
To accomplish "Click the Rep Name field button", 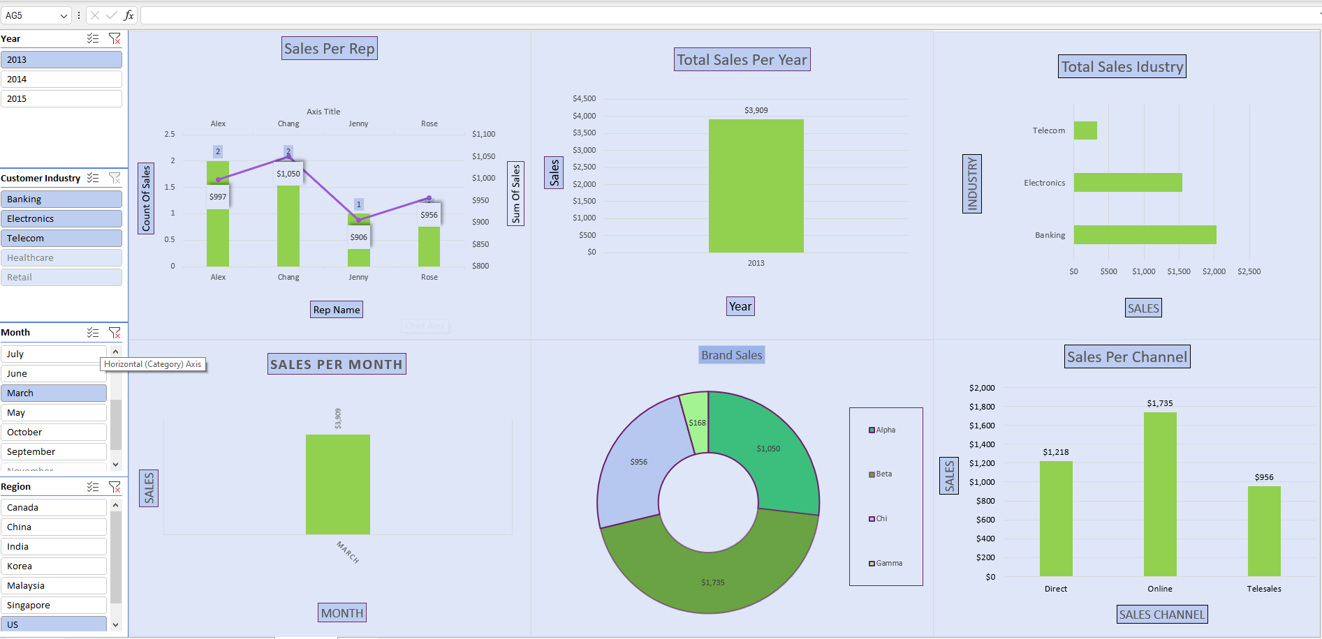I will pyautogui.click(x=336, y=309).
